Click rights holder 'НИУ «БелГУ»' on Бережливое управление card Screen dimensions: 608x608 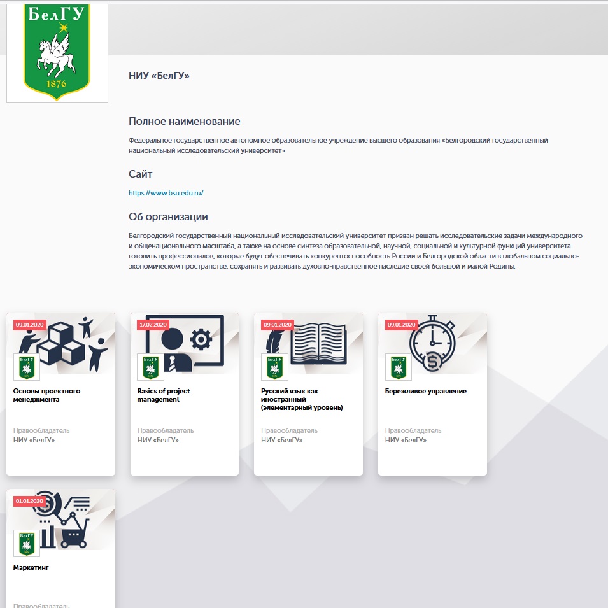tap(406, 440)
